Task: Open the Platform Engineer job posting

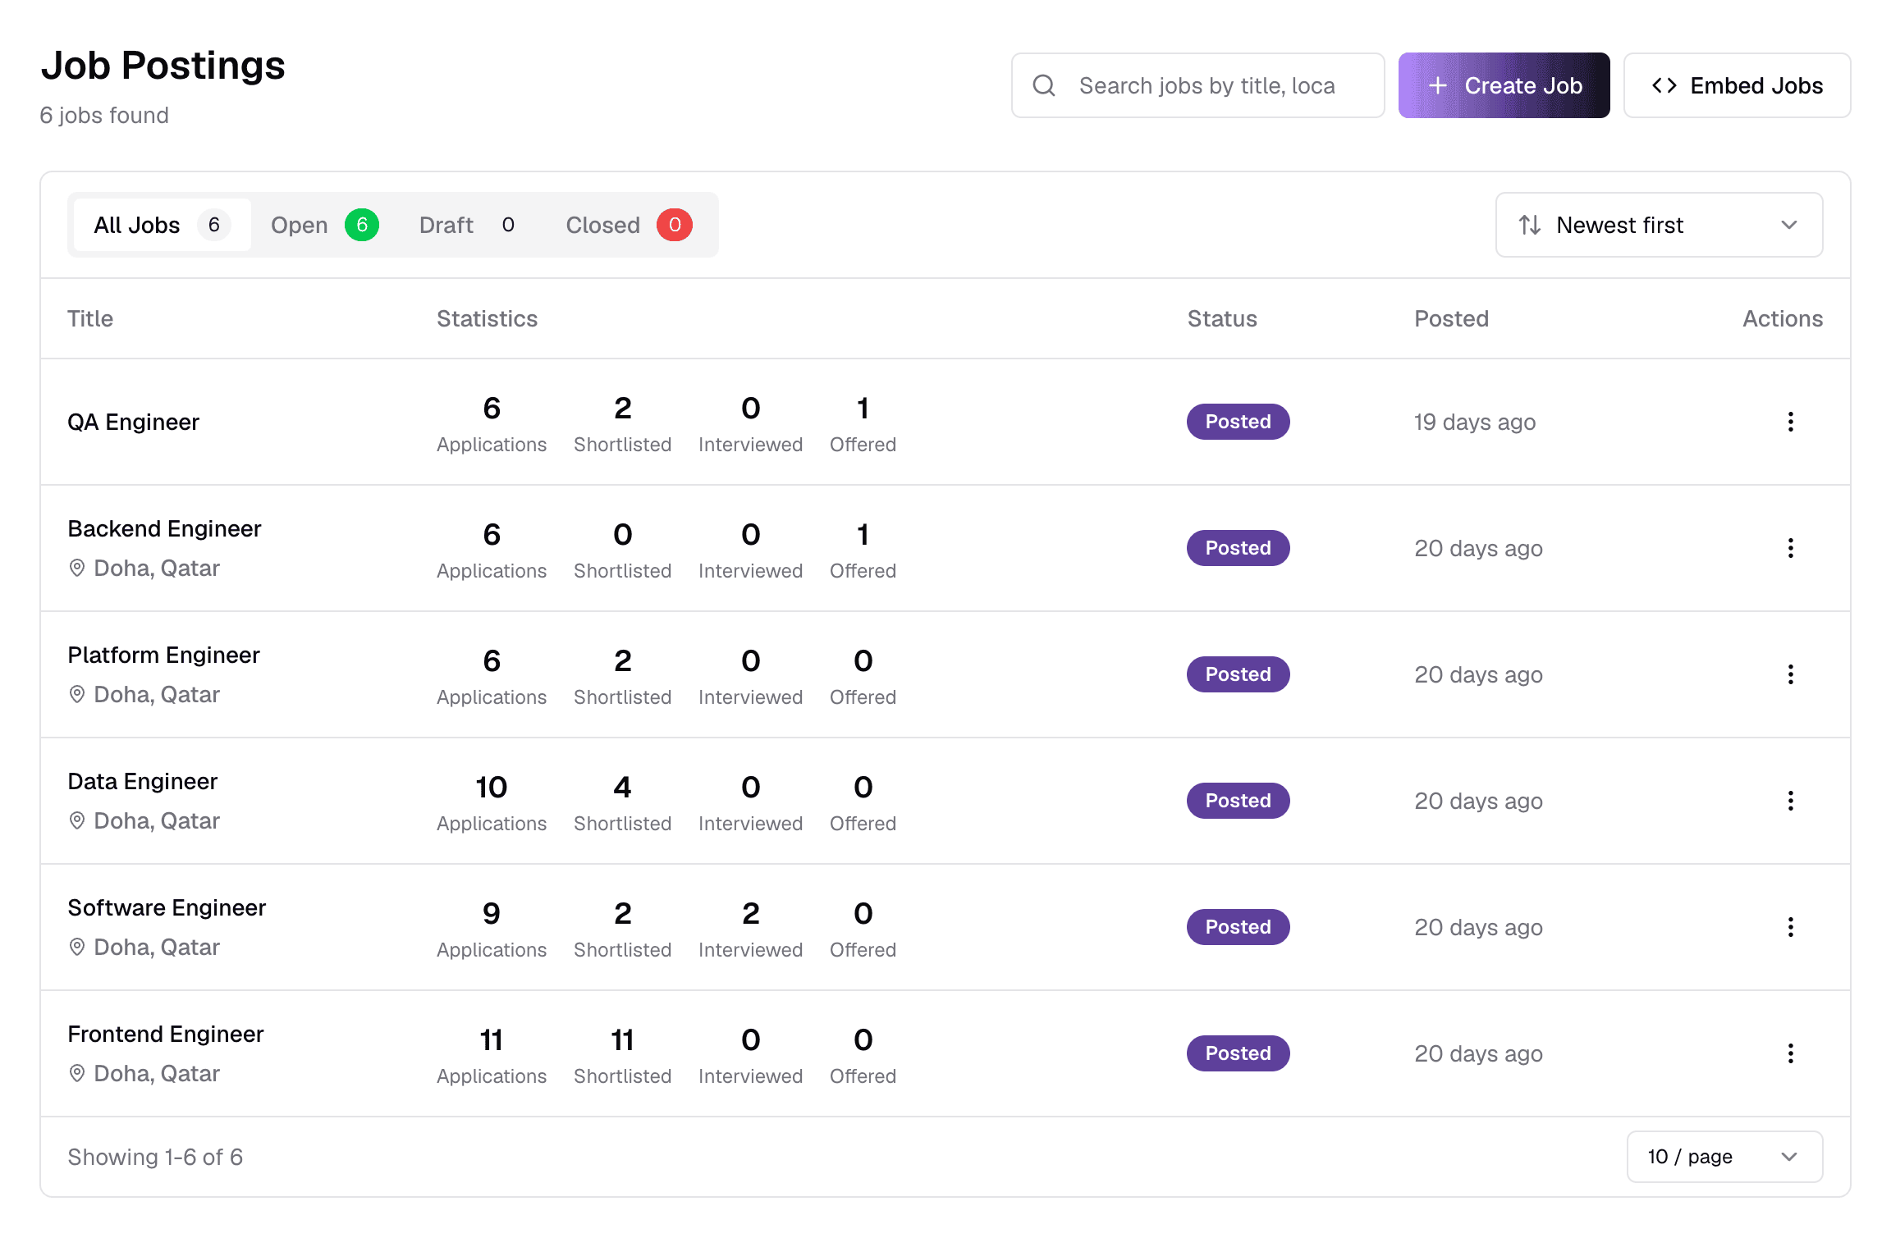Action: point(163,655)
